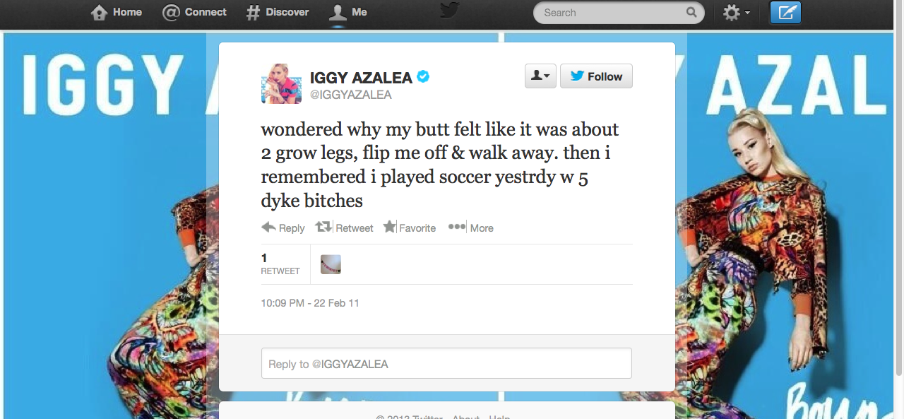Image resolution: width=904 pixels, height=419 pixels.
Task: Click the three-dots More icon
Action: 457,227
